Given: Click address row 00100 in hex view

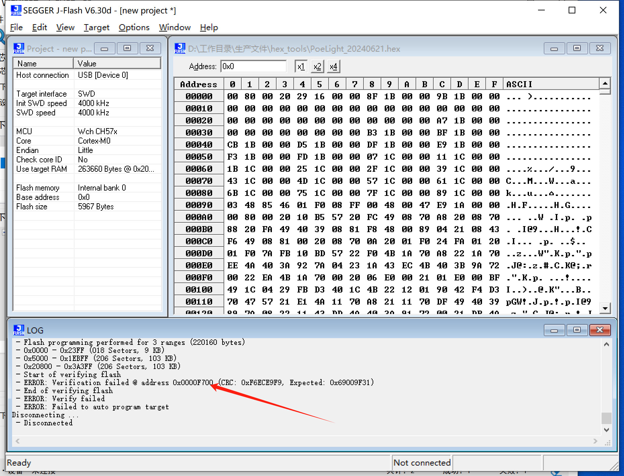Looking at the screenshot, I should [199, 289].
